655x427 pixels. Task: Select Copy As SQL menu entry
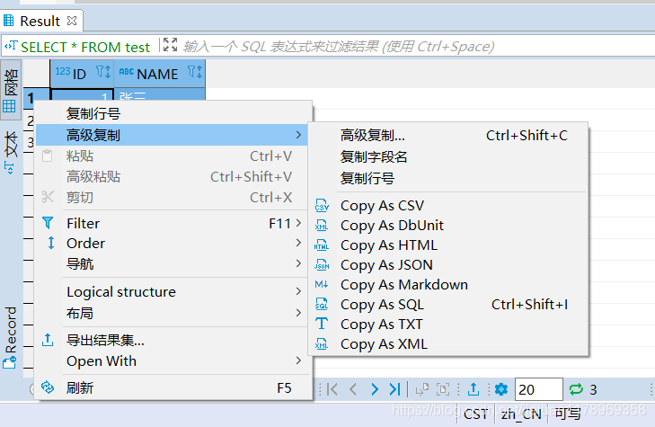(x=382, y=305)
